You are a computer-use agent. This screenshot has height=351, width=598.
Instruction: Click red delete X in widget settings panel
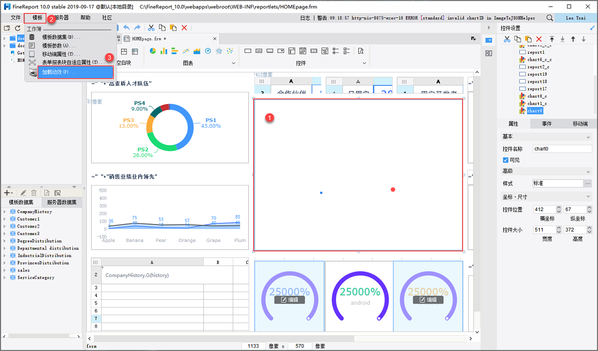tap(539, 39)
